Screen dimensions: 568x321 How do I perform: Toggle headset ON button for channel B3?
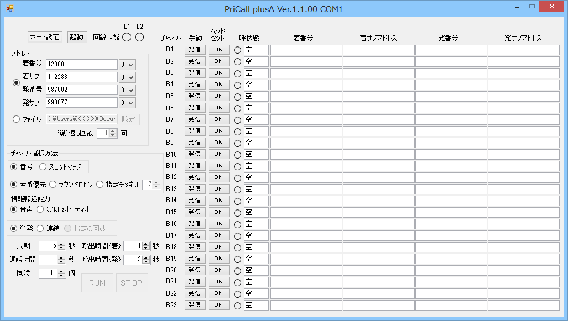coord(219,73)
